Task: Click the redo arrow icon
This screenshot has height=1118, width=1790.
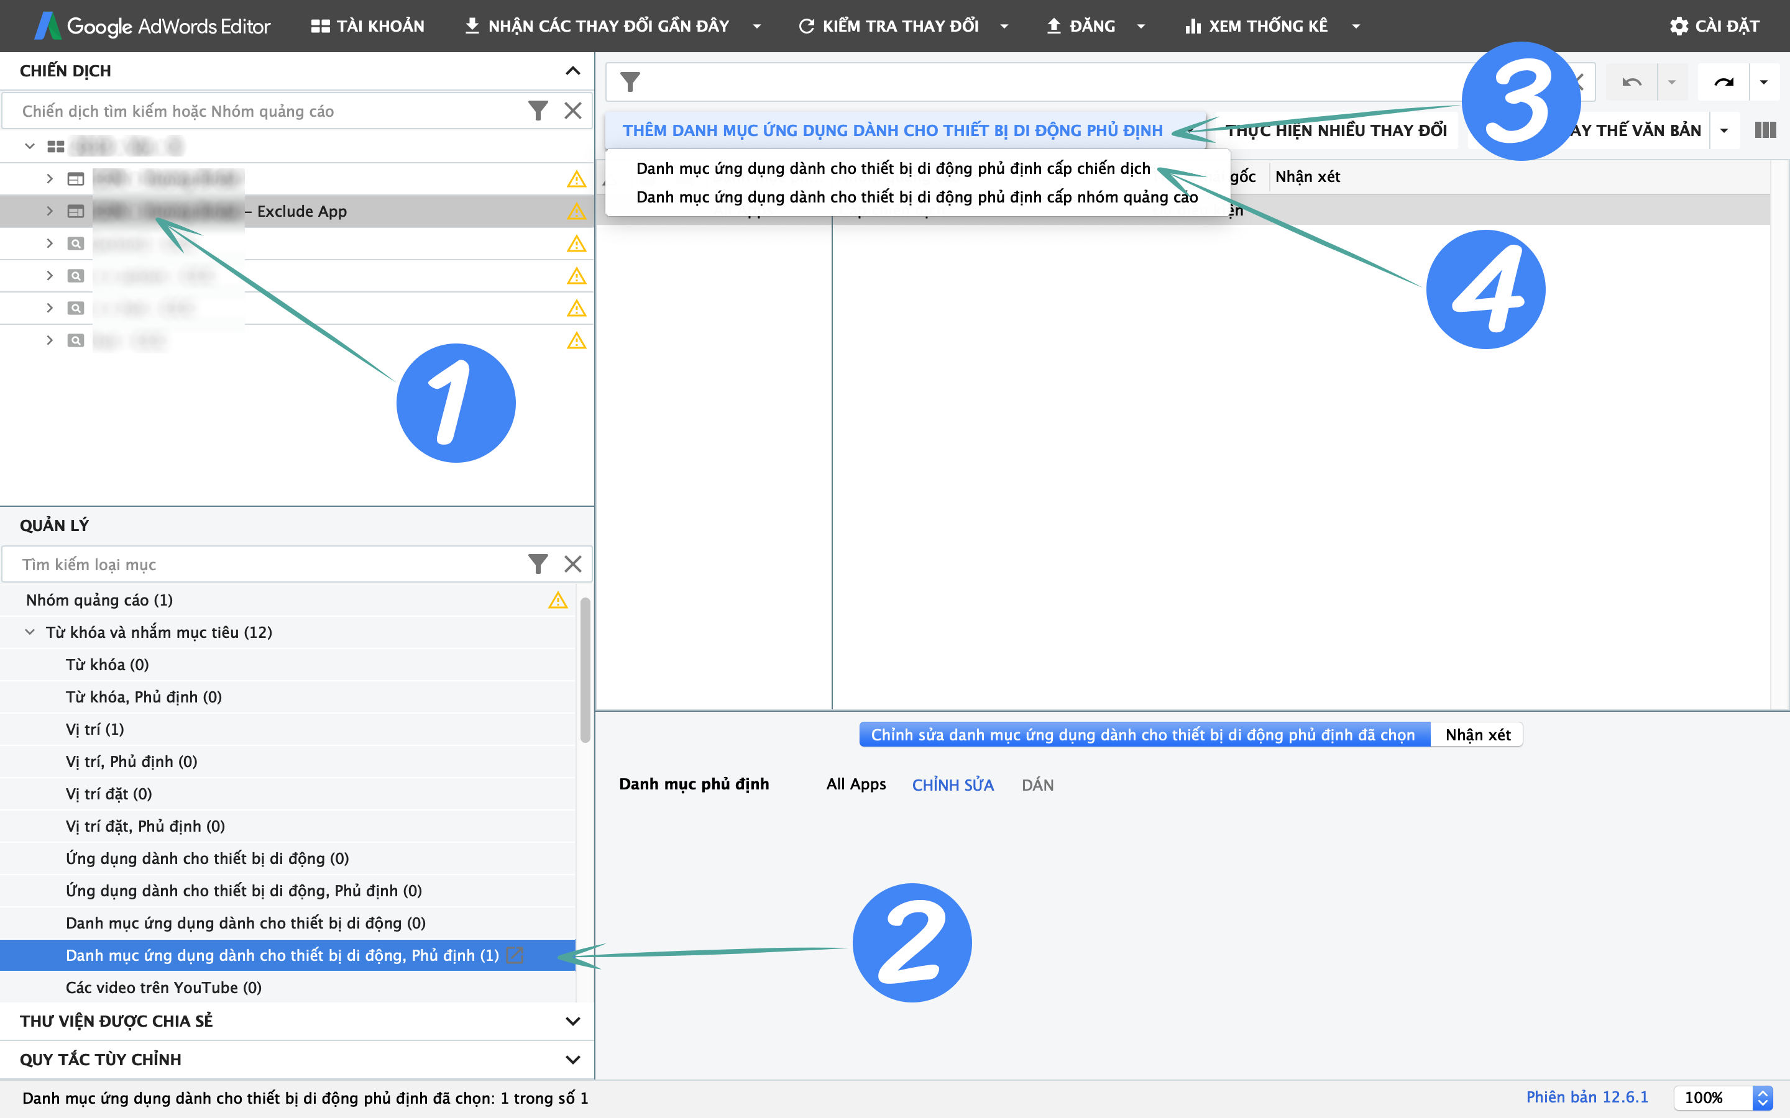Action: click(1723, 82)
